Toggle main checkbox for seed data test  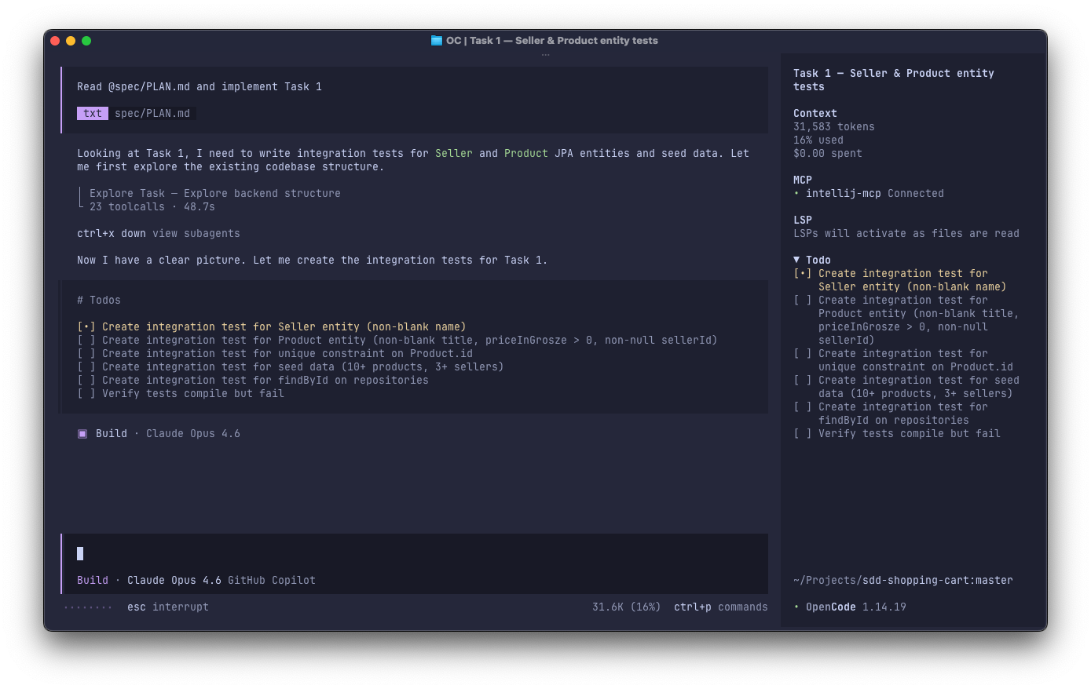point(86,366)
